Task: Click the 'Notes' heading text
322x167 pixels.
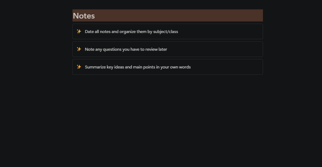Action: [x=84, y=16]
